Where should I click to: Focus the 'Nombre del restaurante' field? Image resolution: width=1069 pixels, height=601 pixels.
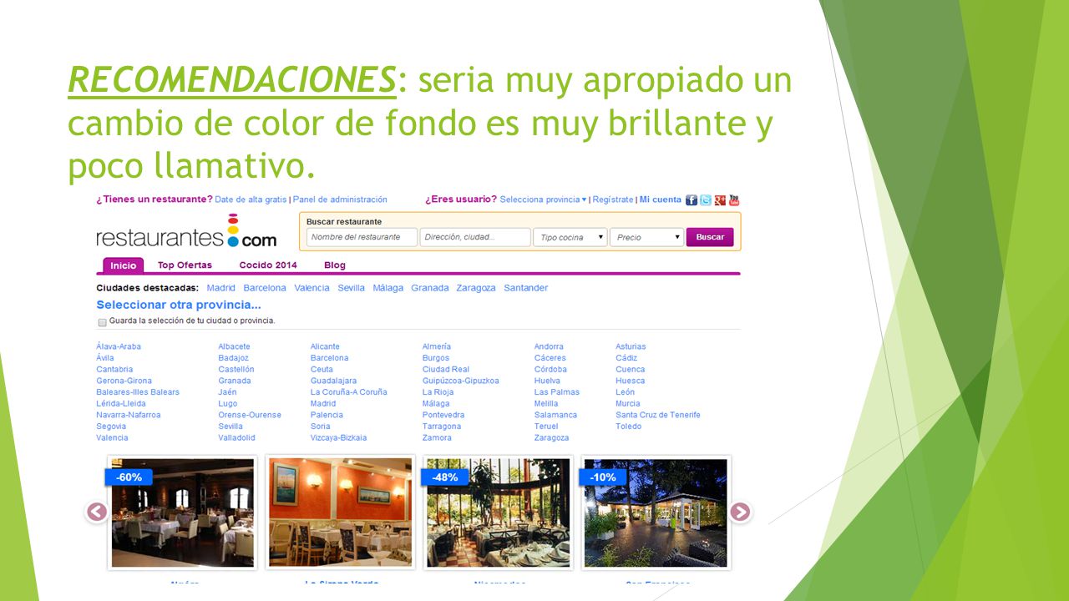[x=362, y=237]
